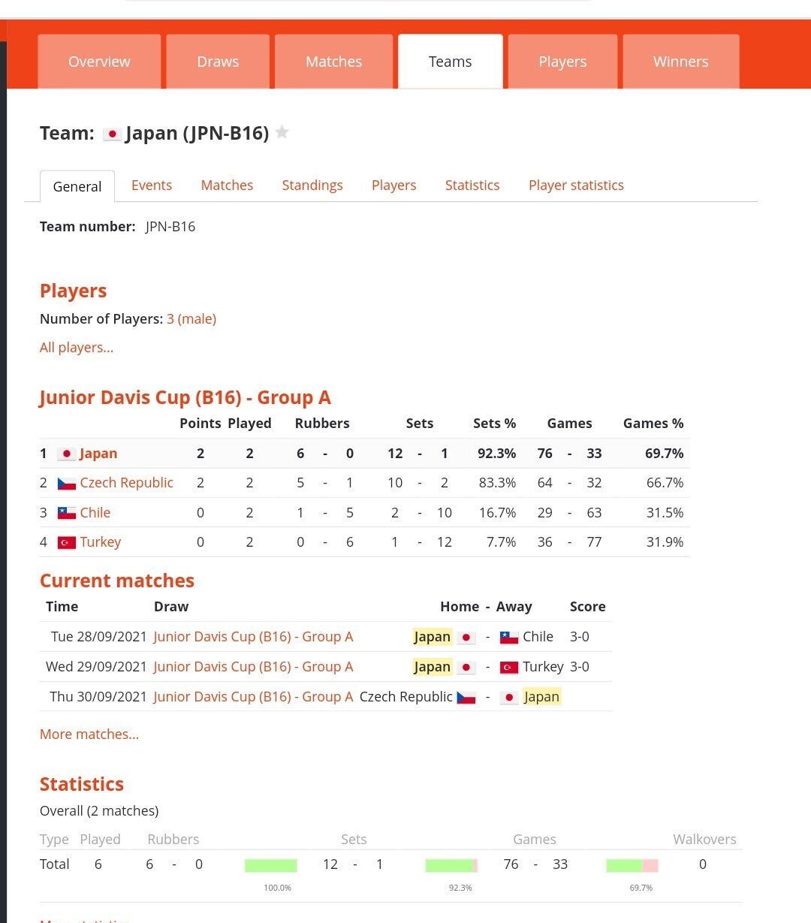811x923 pixels.
Task: Expand the All players... link
Action: (x=77, y=348)
